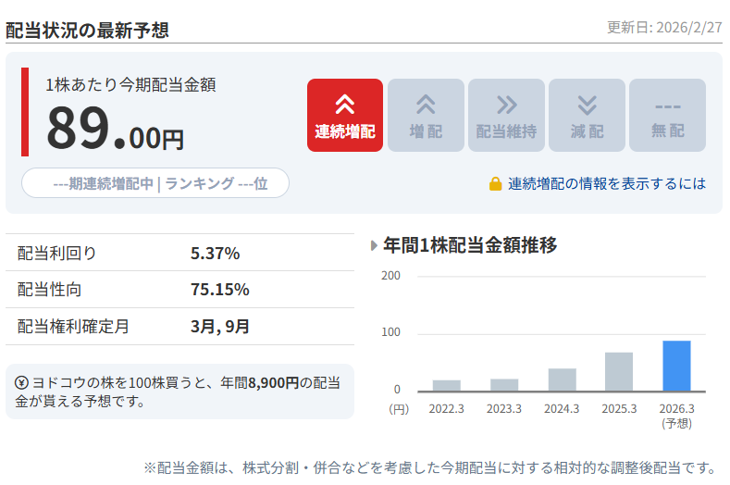This screenshot has width=730, height=485.
Task: Select the 配当権利確定月 row
Action: (x=179, y=326)
